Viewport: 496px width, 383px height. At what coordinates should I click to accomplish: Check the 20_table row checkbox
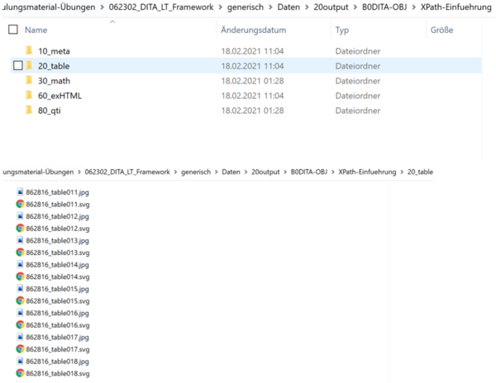pyautogui.click(x=18, y=66)
